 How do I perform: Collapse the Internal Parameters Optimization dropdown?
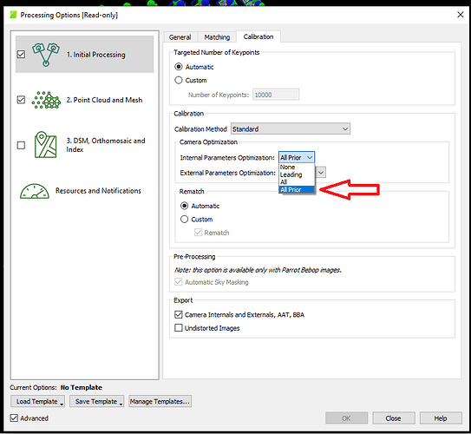tap(297, 157)
